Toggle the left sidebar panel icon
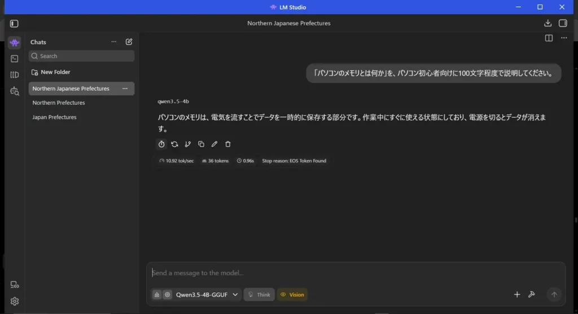The image size is (578, 314). [x=14, y=24]
